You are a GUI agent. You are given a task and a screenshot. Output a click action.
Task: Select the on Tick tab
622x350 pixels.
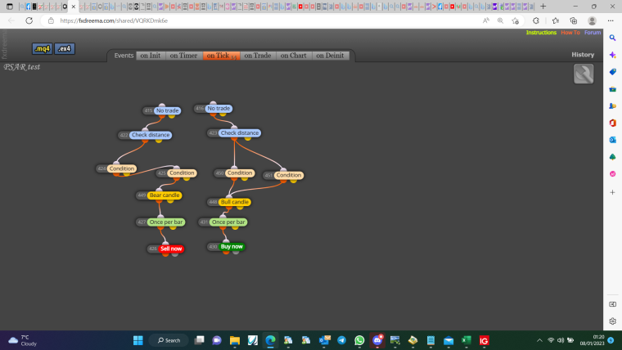pos(221,56)
